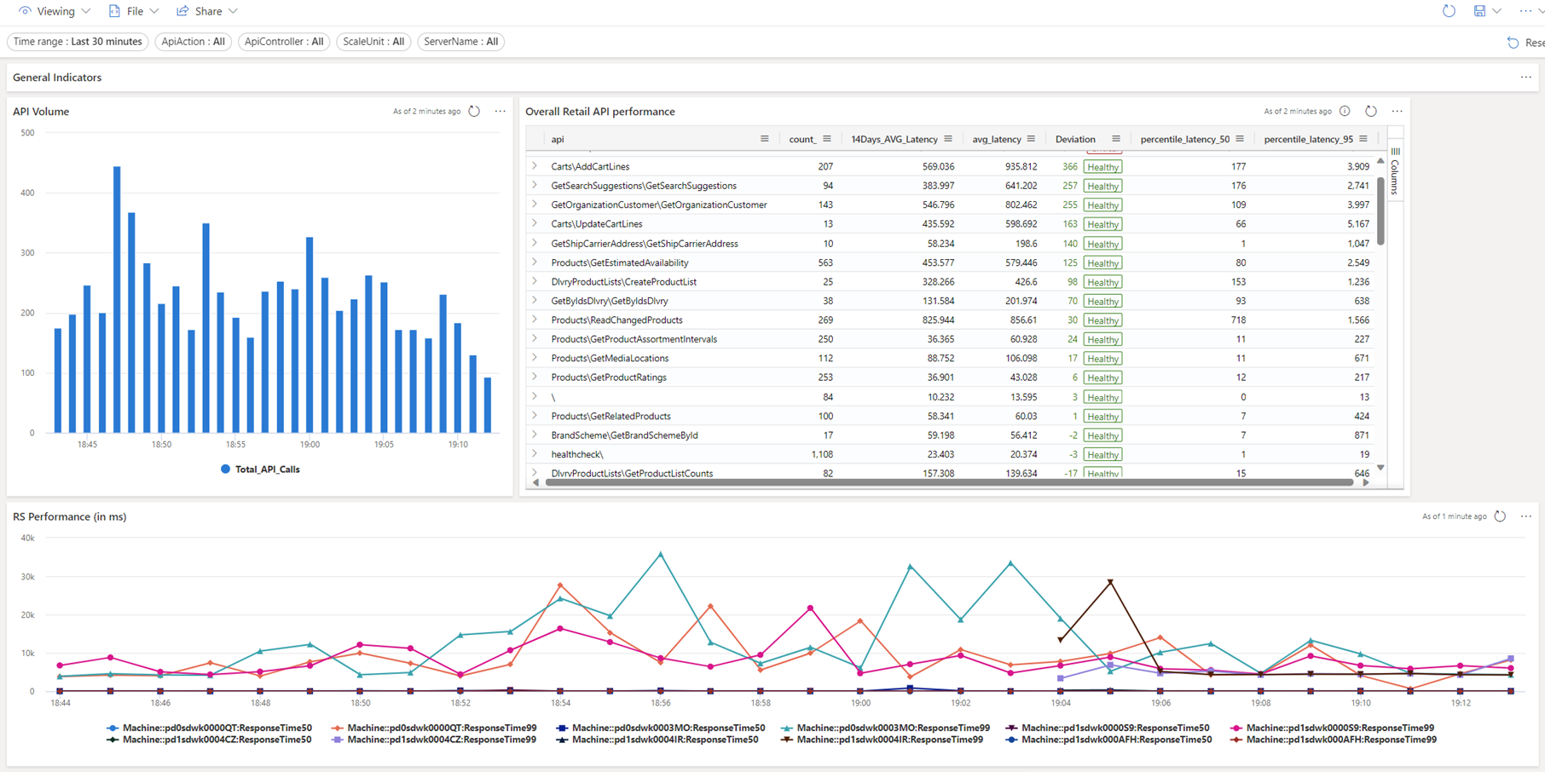Viewport: 1545px width, 772px height.
Task: Toggle pd1sdwk0004CZ:ResponseTime99 legend series
Action: coord(433,740)
